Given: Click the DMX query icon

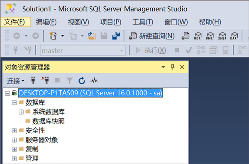Looking at the screenshot, I should pos(210,36).
